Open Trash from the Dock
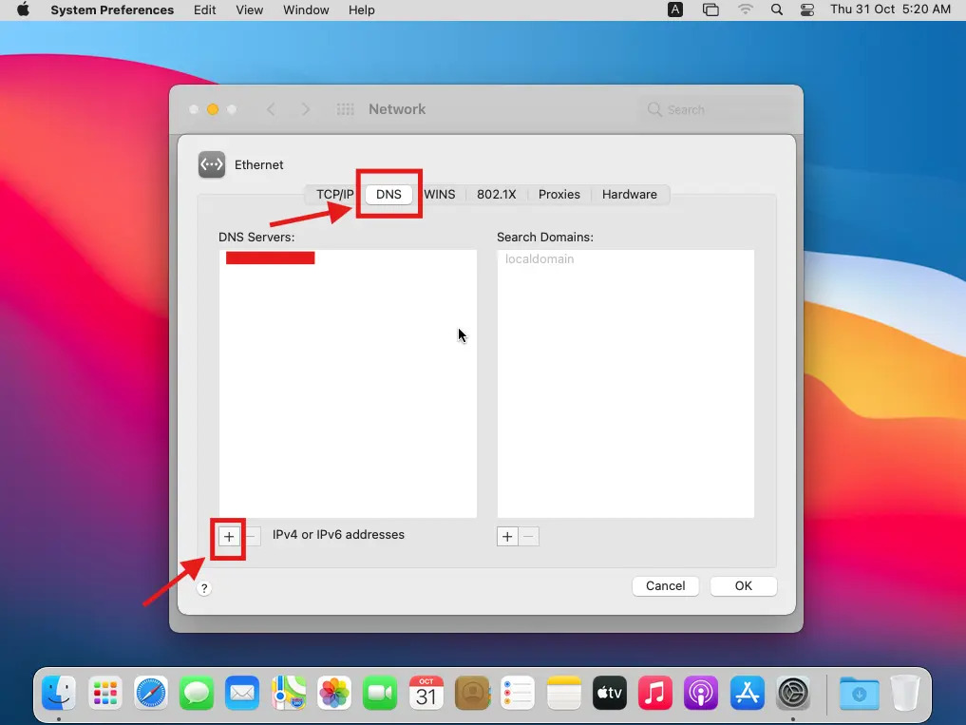The height and width of the screenshot is (725, 966). (x=904, y=694)
